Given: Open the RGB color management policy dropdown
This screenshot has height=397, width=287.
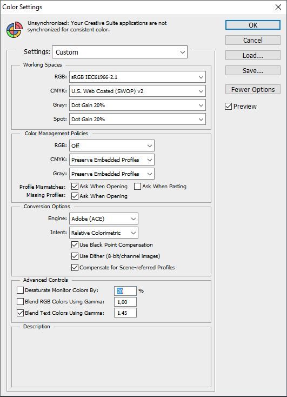Looking at the screenshot, I should point(112,145).
